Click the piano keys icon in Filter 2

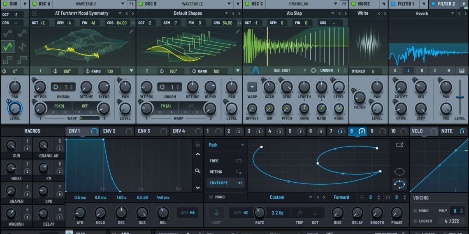pyautogui.click(x=462, y=71)
